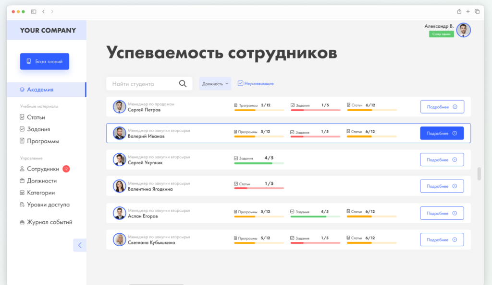Open Статьи in the sidebar
This screenshot has width=492, height=285.
click(32, 117)
